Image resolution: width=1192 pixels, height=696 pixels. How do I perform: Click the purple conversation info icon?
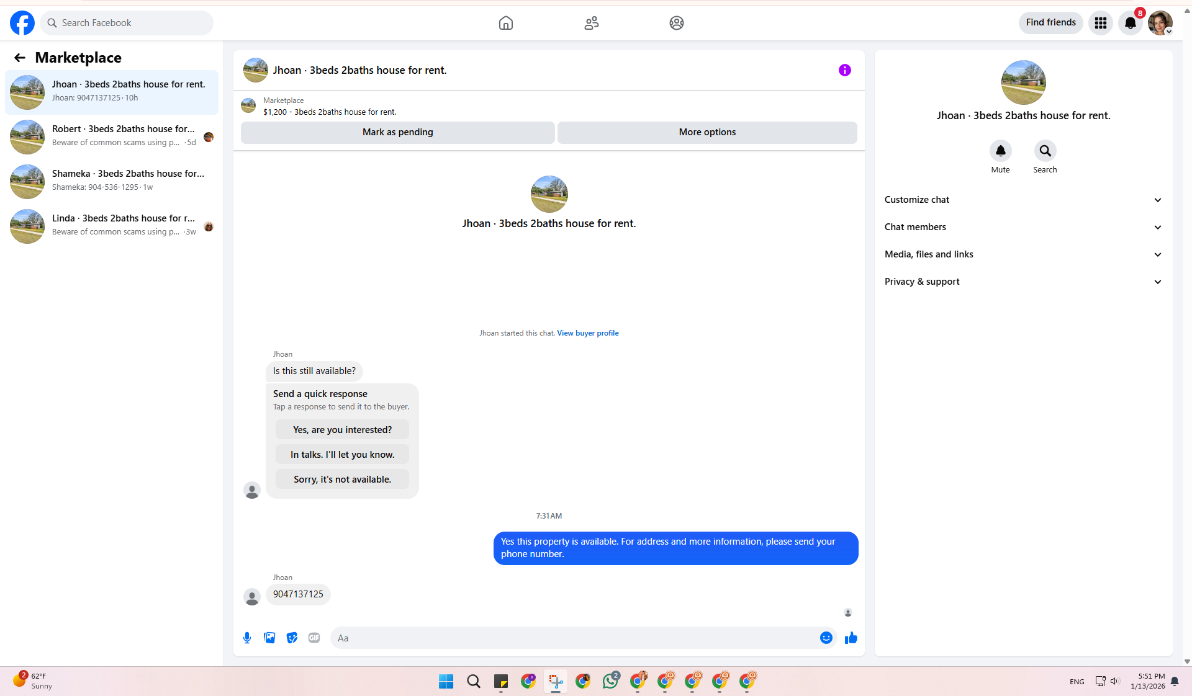click(844, 70)
